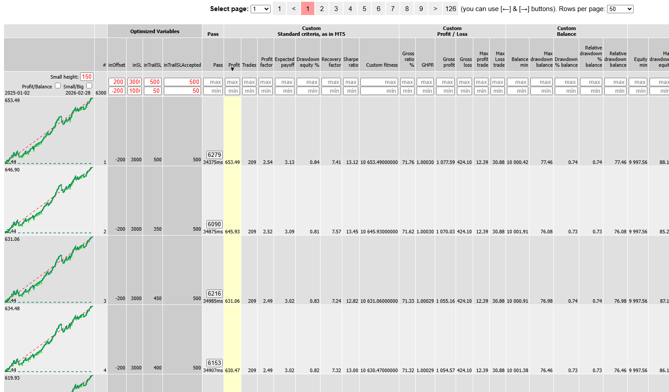
Task: Click inOffset min filter showing -200
Action: tap(117, 91)
